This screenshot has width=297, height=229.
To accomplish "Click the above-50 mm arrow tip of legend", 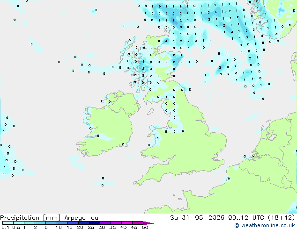I will 148,223.
